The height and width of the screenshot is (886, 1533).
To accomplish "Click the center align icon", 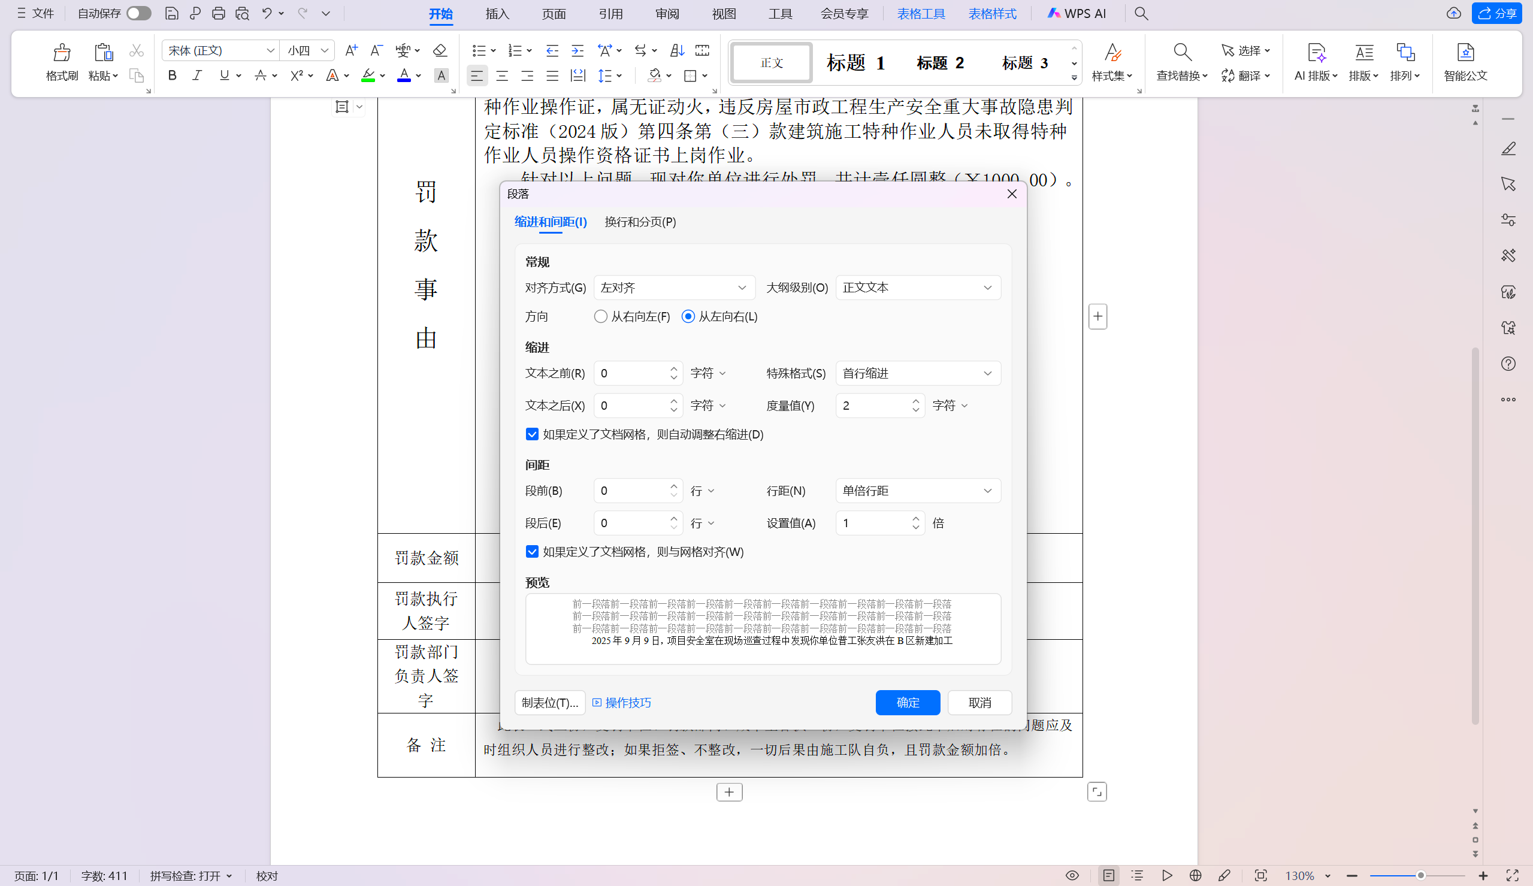I will (502, 76).
